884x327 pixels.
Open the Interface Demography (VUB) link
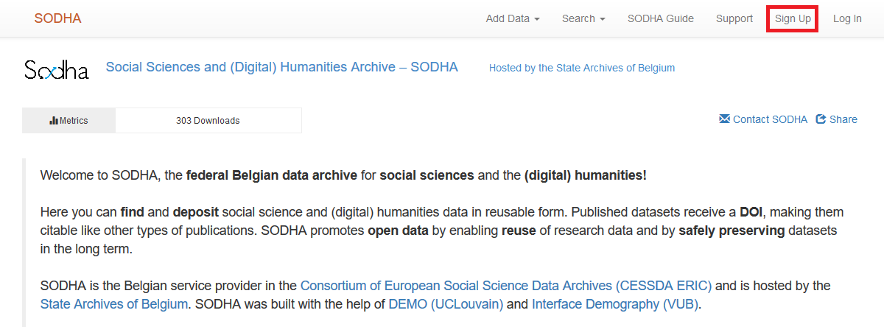pos(615,304)
